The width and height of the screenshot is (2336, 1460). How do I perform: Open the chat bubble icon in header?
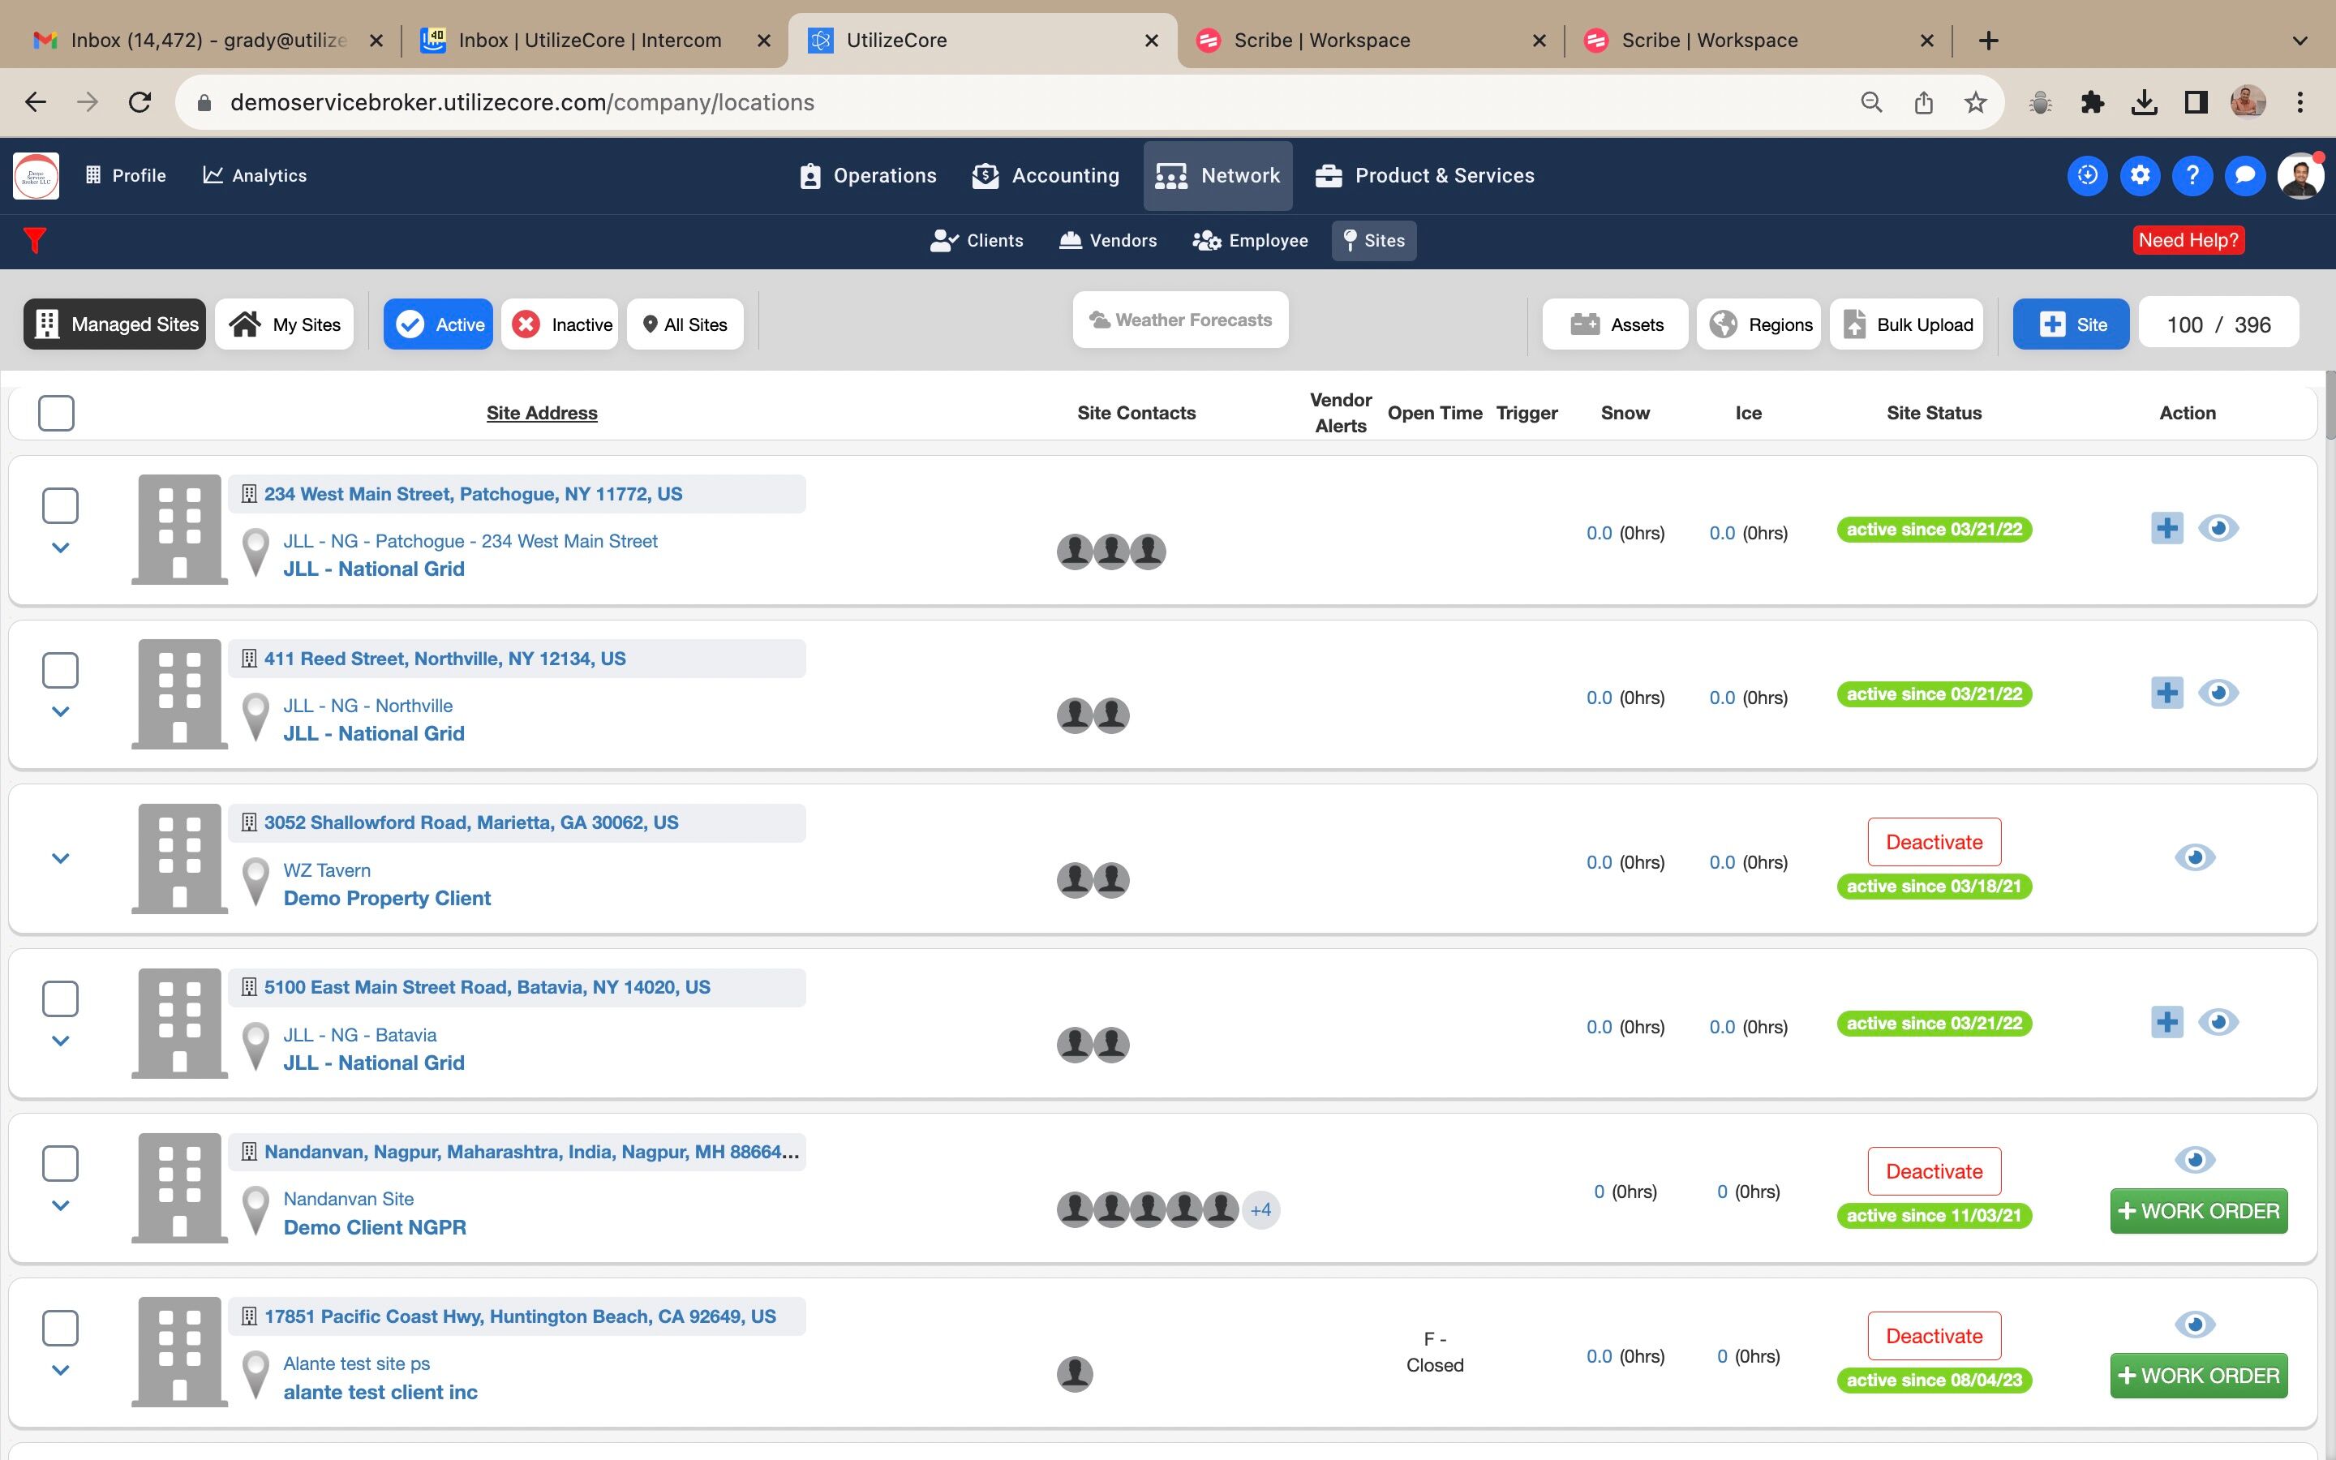point(2244,176)
